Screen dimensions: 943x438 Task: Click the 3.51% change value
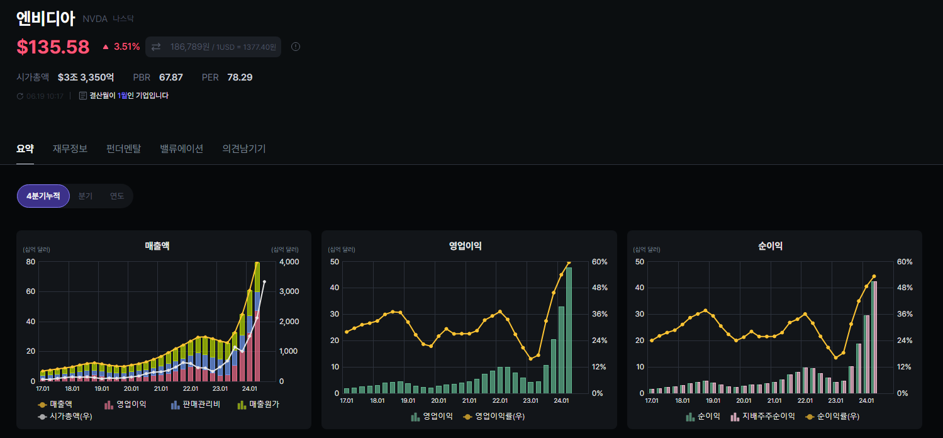click(x=126, y=47)
